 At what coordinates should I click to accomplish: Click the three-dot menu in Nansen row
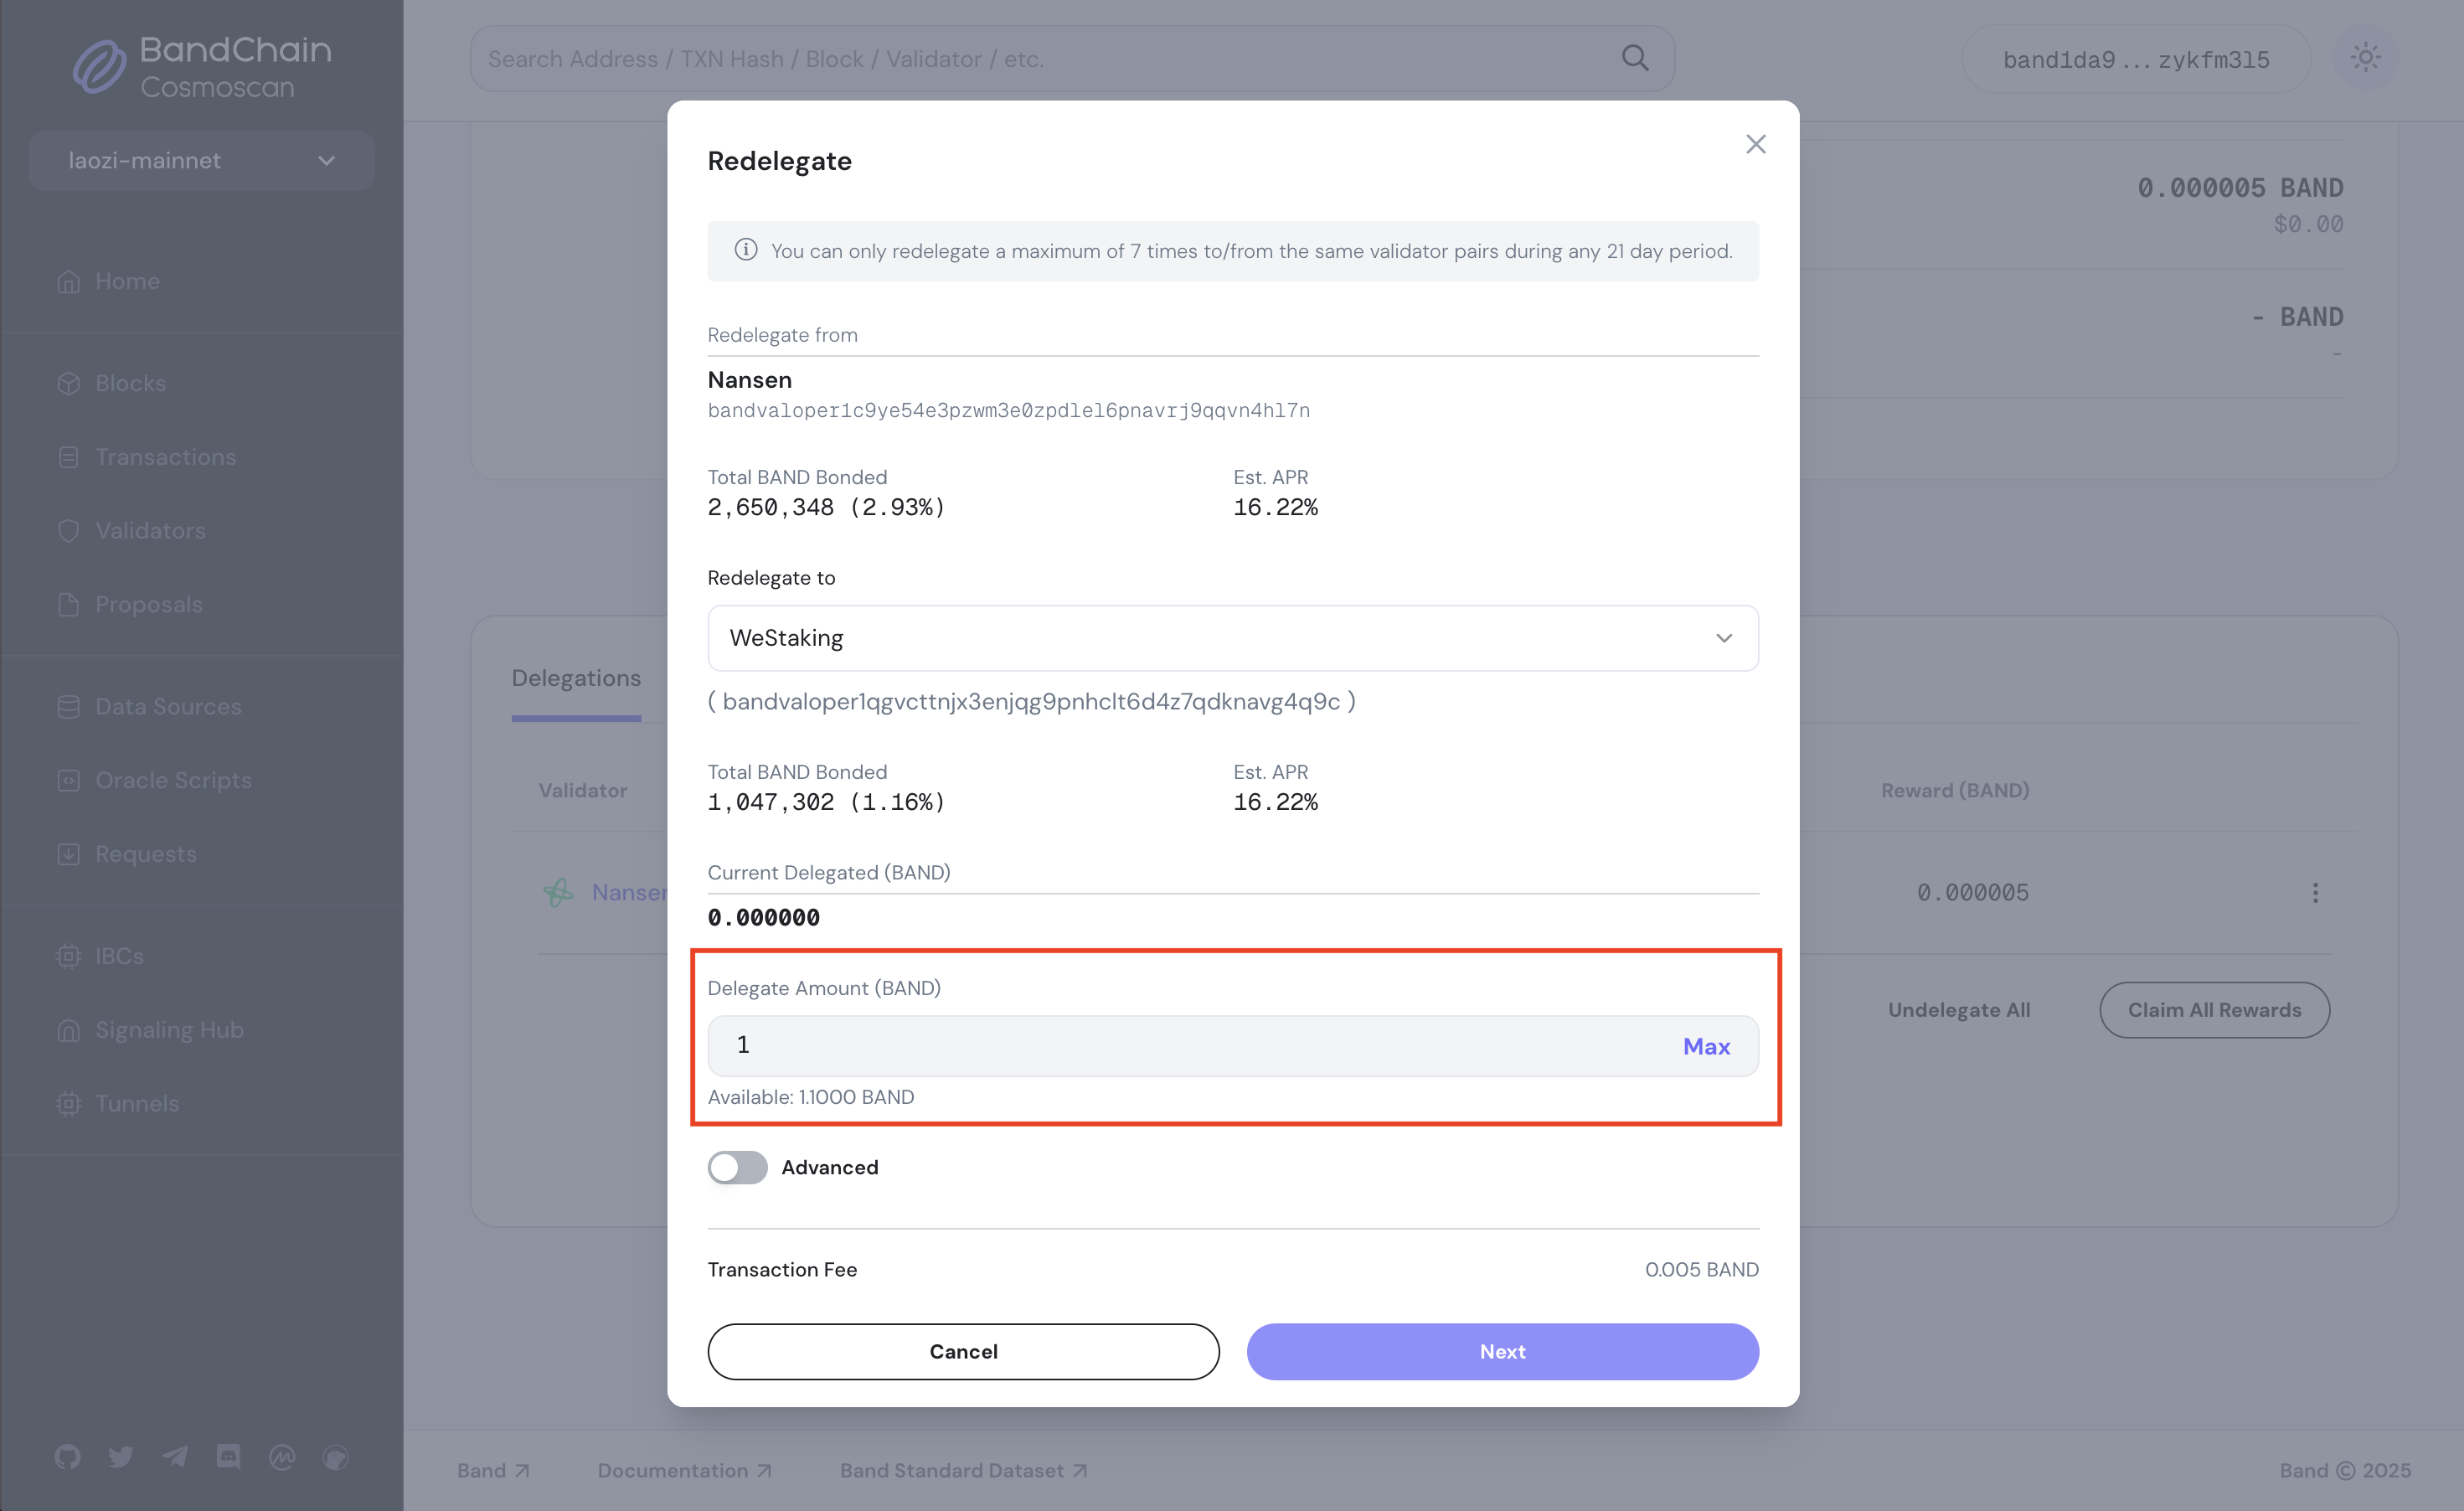coord(2314,892)
